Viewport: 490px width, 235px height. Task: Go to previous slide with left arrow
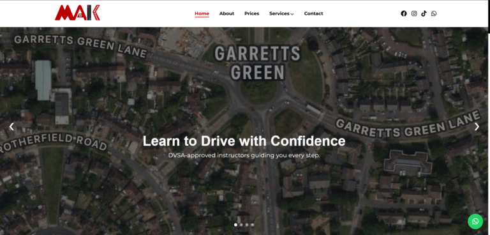tap(11, 126)
